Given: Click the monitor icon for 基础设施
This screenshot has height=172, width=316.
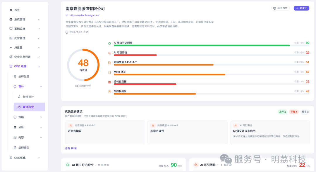Looking at the screenshot, I should point(11,29).
